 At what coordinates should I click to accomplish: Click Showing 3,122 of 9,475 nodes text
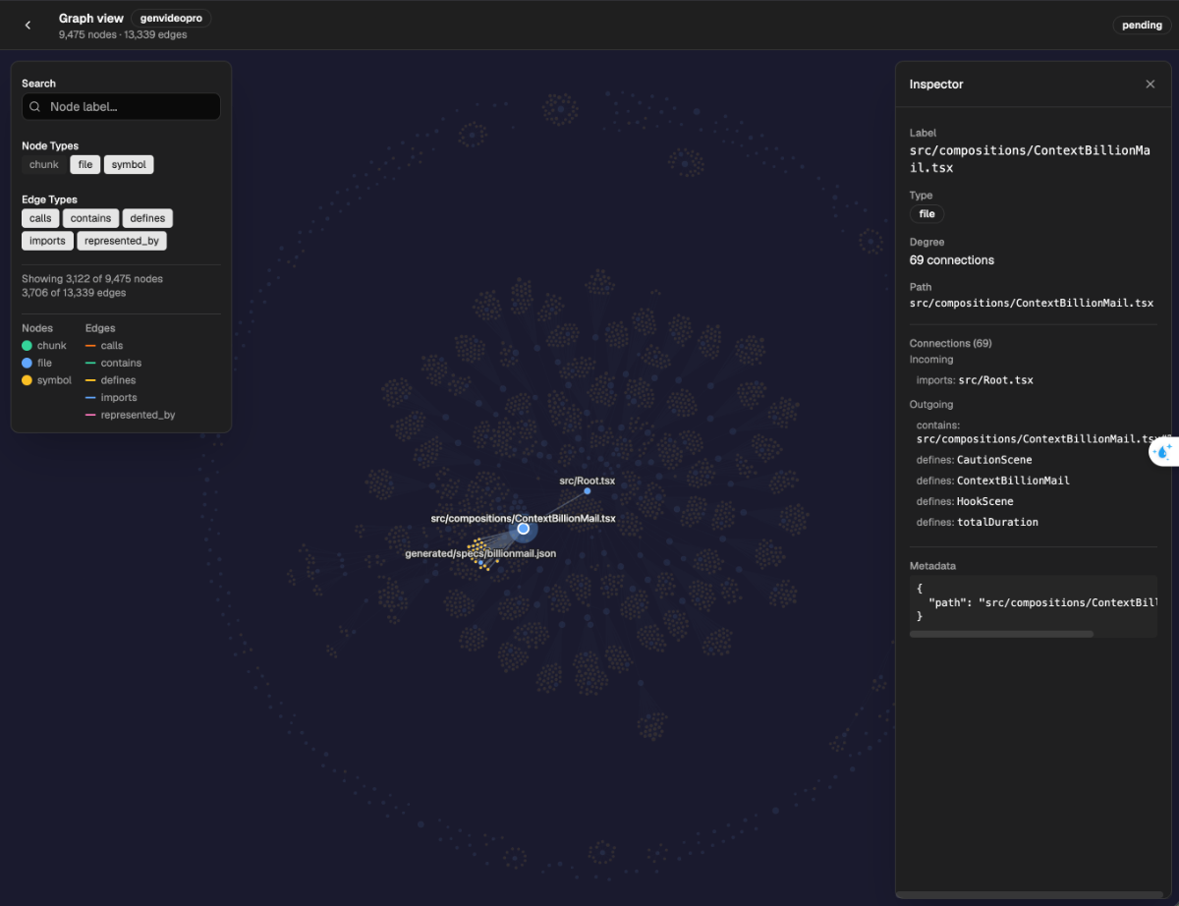click(92, 279)
